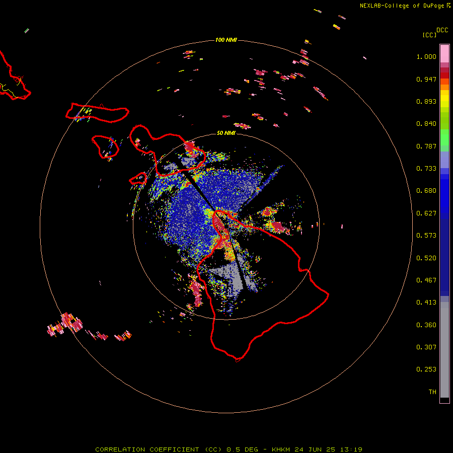Viewport: 453px width, 453px height.
Task: Click the 100 NMI range ring label
Action: tap(226, 40)
